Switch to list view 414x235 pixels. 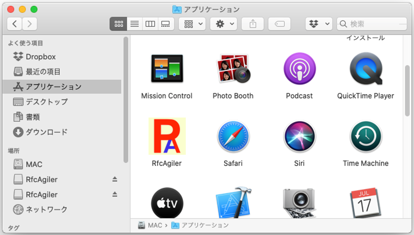click(135, 24)
